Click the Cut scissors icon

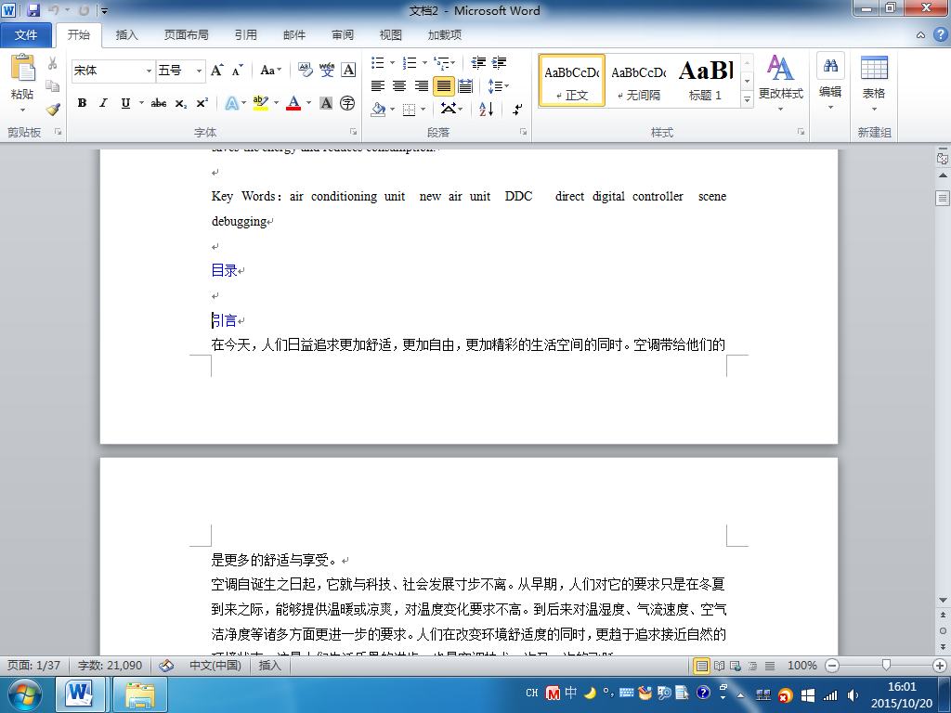click(x=53, y=63)
